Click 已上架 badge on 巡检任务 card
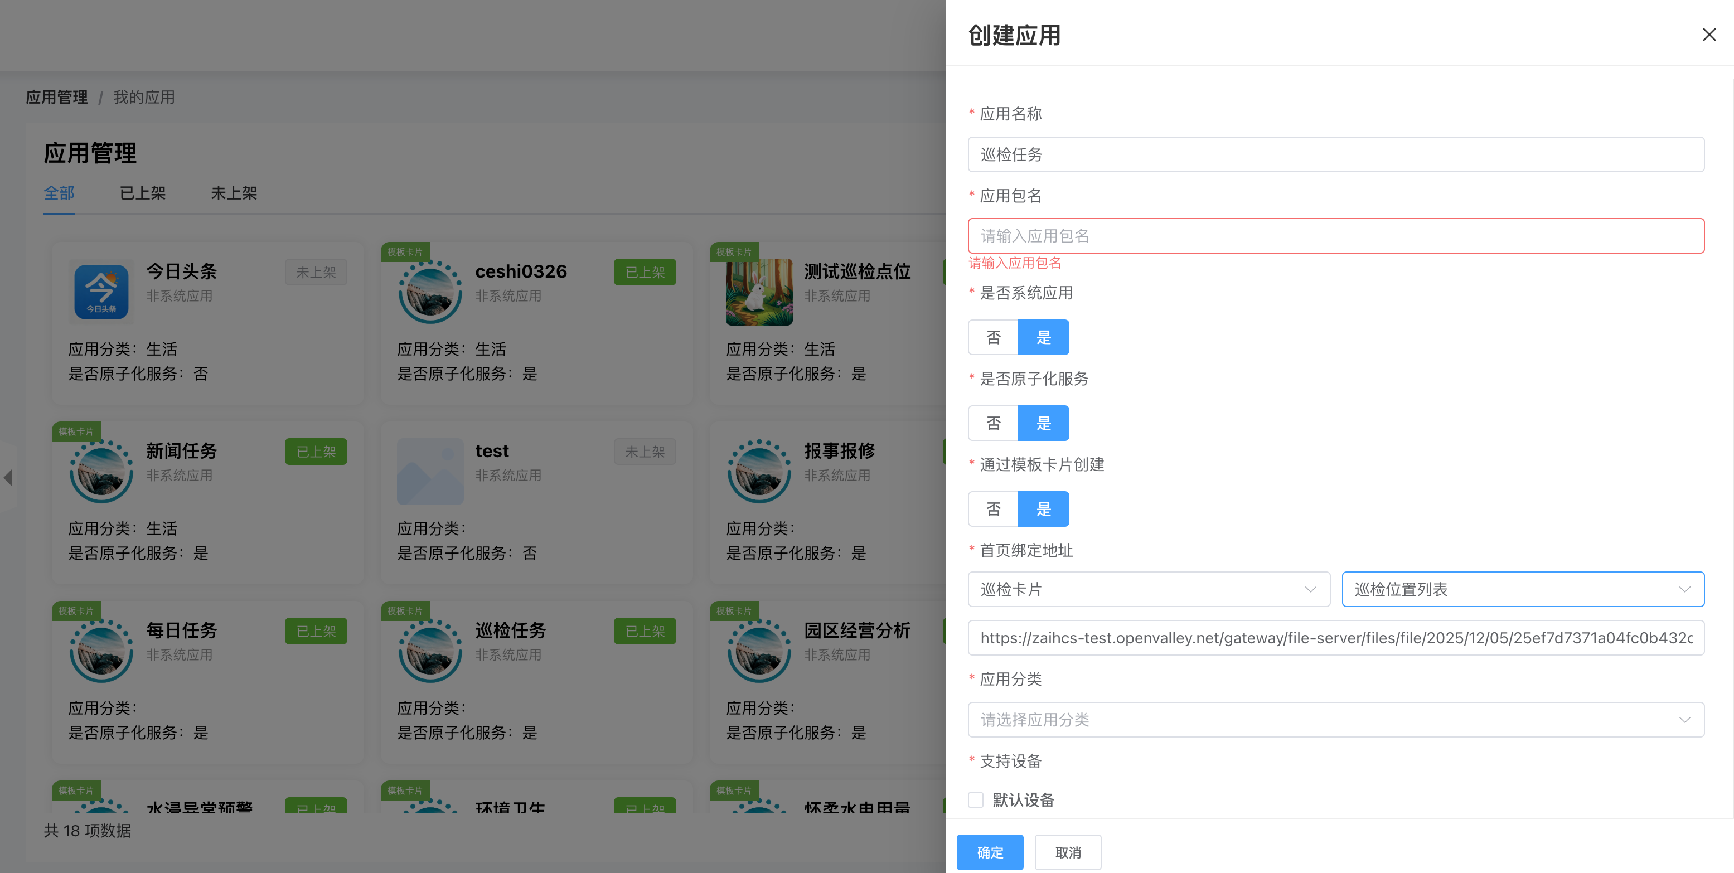Viewport: 1734px width, 873px height. pos(645,632)
